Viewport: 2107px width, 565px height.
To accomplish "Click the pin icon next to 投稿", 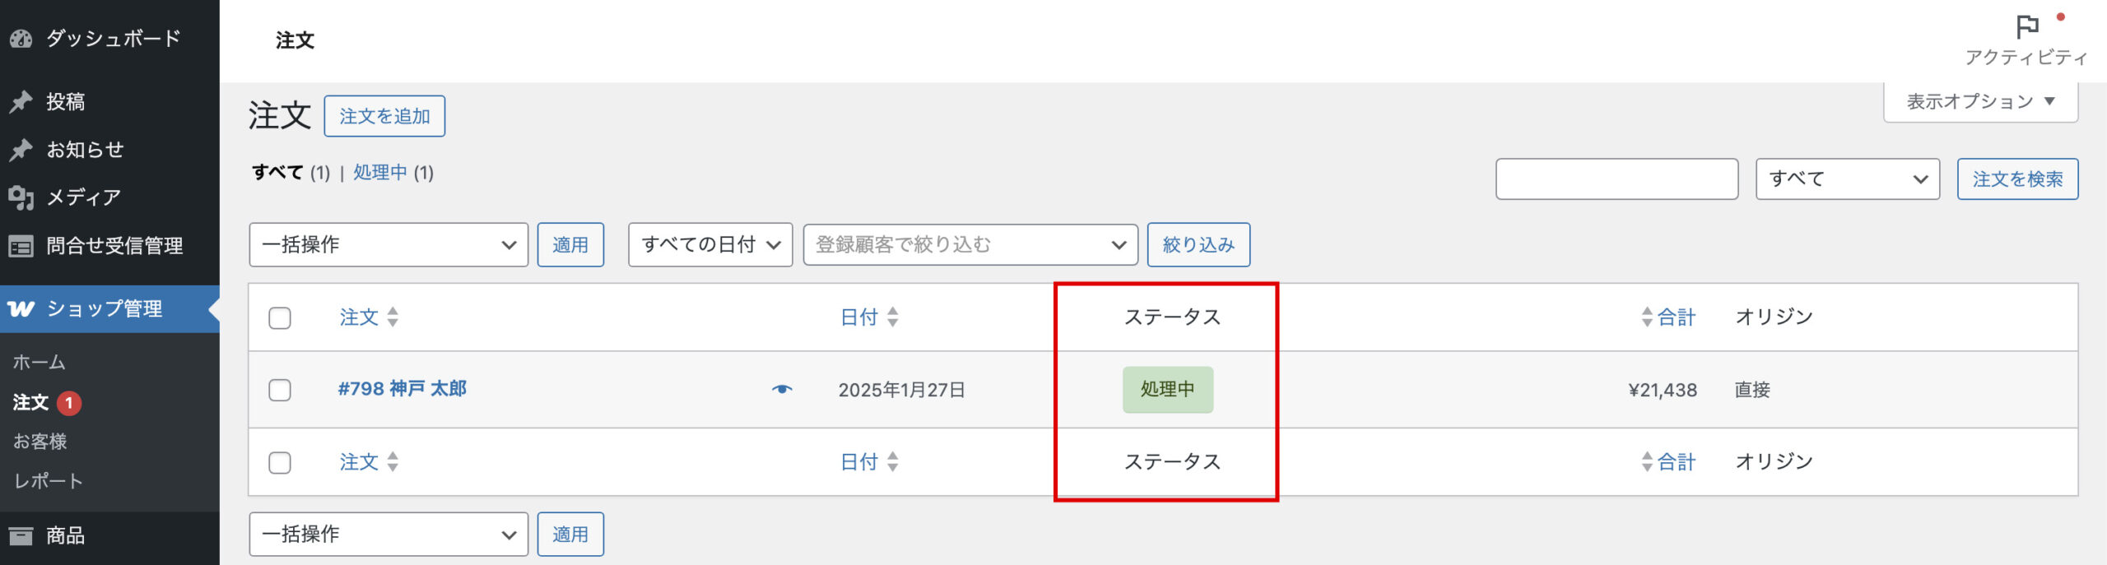I will point(21,102).
